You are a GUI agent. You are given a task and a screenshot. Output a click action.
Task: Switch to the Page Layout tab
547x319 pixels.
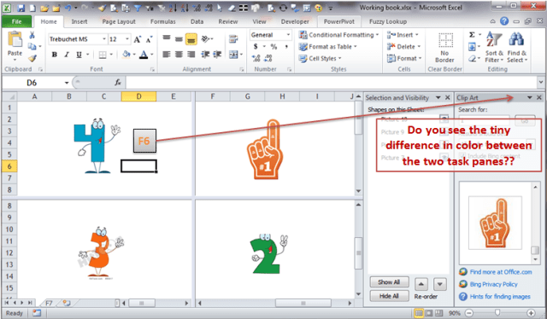point(119,21)
